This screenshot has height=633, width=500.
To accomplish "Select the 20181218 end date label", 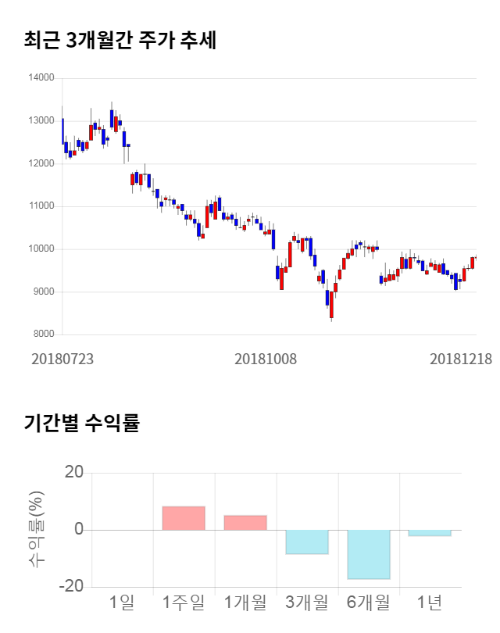I will (x=461, y=359).
